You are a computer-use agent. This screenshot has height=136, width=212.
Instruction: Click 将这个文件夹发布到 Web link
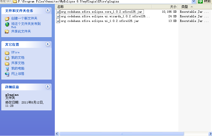26,25
